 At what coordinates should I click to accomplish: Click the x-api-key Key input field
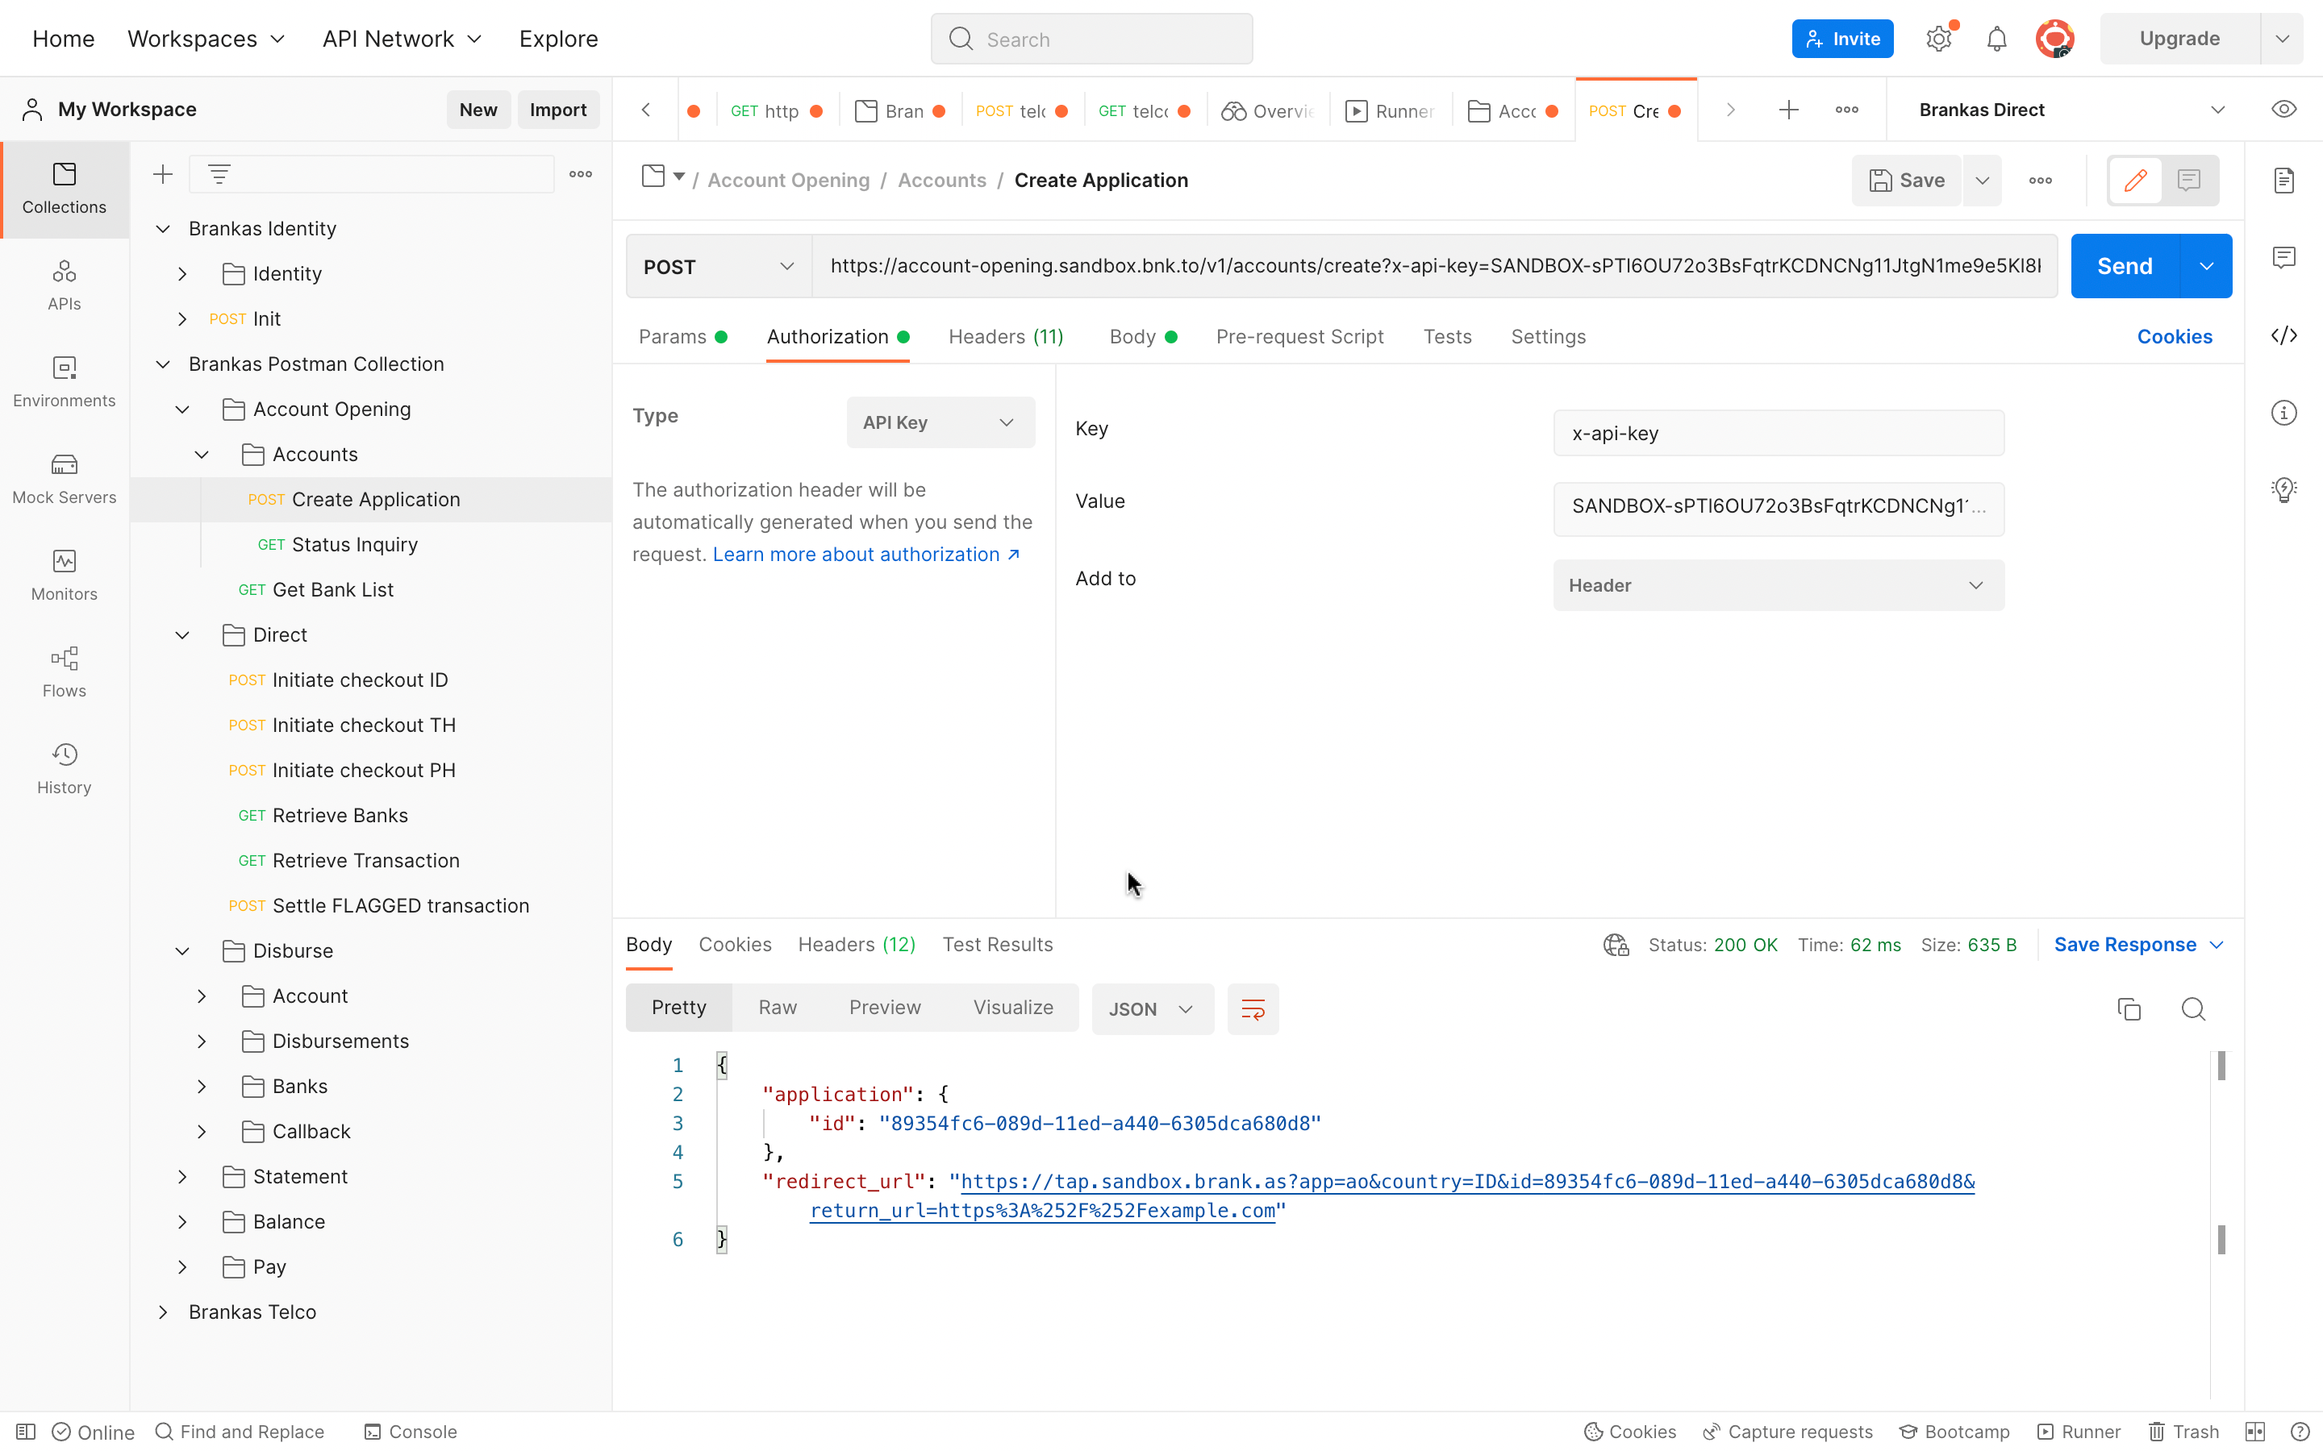click(1777, 433)
